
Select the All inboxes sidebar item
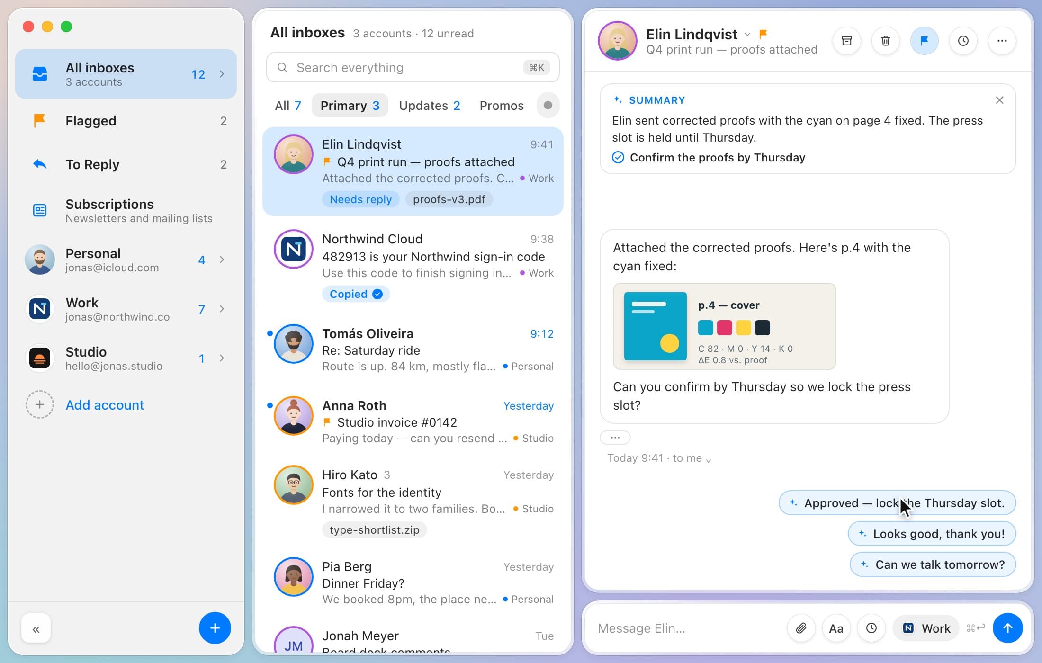[126, 74]
